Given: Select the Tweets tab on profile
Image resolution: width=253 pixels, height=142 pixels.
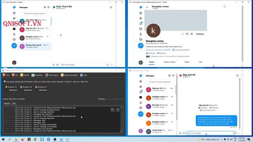Looking at the screenshot, I should click(151, 62).
